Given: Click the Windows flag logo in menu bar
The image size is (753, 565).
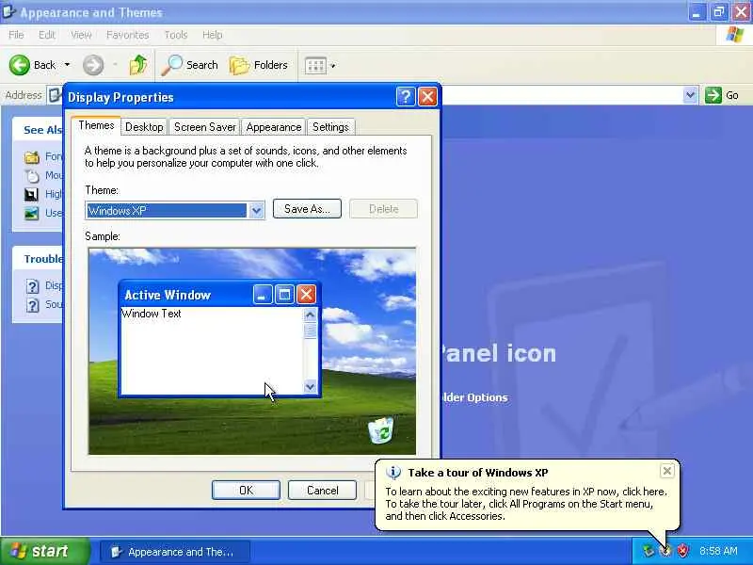Looking at the screenshot, I should (x=734, y=35).
